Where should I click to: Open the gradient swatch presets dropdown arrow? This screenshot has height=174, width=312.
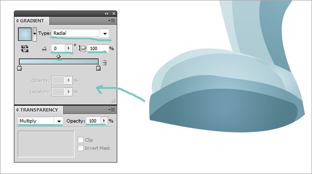point(34,34)
